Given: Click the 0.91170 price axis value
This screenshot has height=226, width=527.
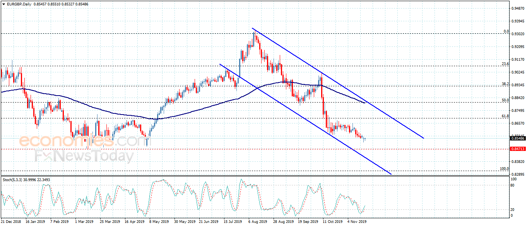Looking at the screenshot, I should 518,60.
